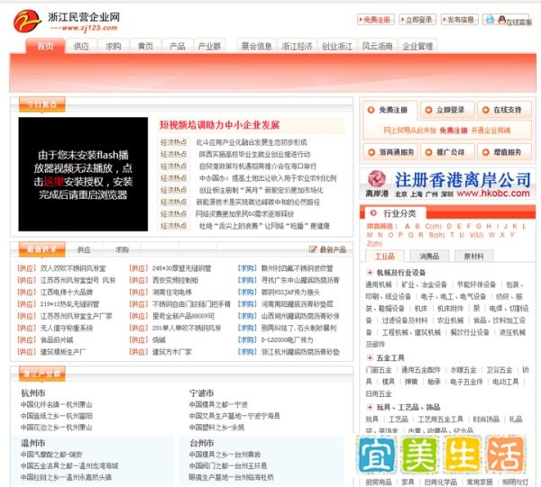Click the circle icon beside 立即登录 in sidebar
This screenshot has height=487, width=541.
click(x=428, y=110)
